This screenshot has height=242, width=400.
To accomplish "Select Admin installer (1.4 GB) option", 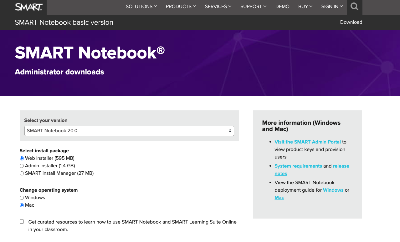I will pos(22,166).
